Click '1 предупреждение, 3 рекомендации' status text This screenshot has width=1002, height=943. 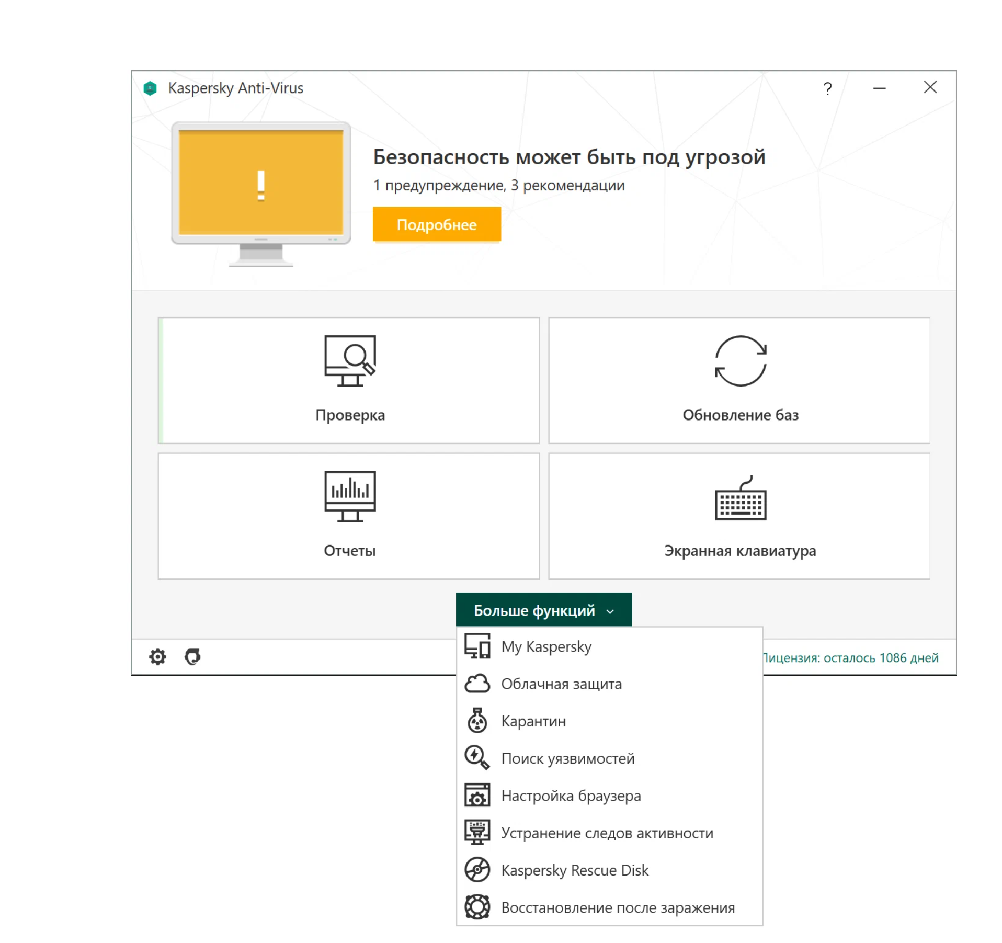pyautogui.click(x=499, y=185)
